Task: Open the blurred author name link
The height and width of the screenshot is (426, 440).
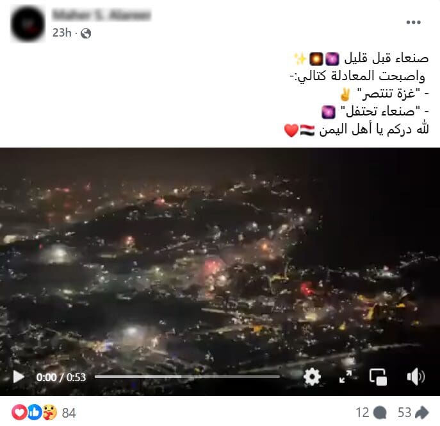Action: [102, 15]
